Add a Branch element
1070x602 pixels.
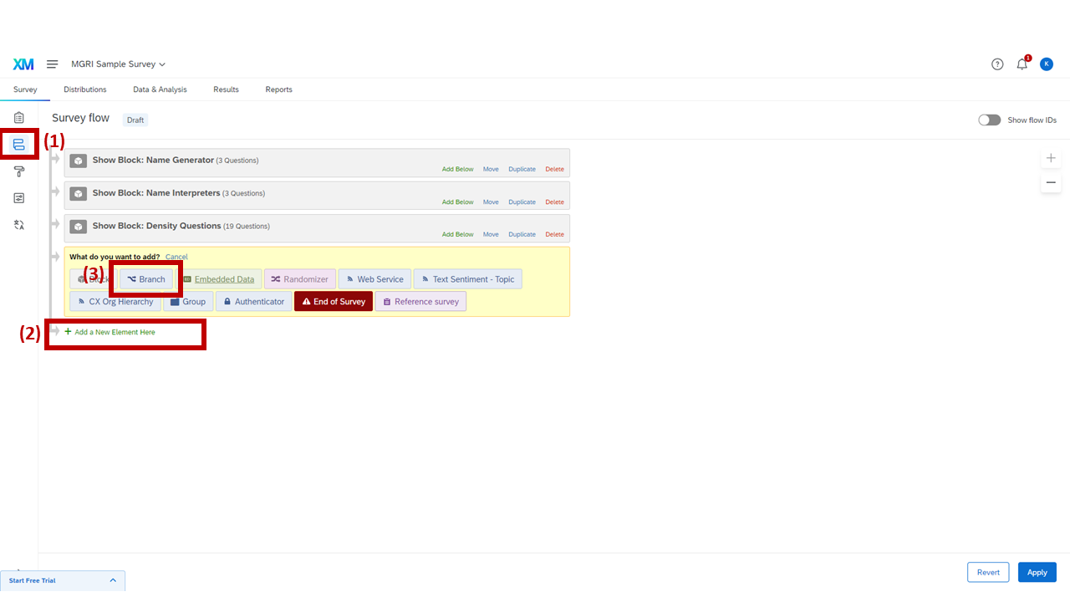[x=146, y=278]
